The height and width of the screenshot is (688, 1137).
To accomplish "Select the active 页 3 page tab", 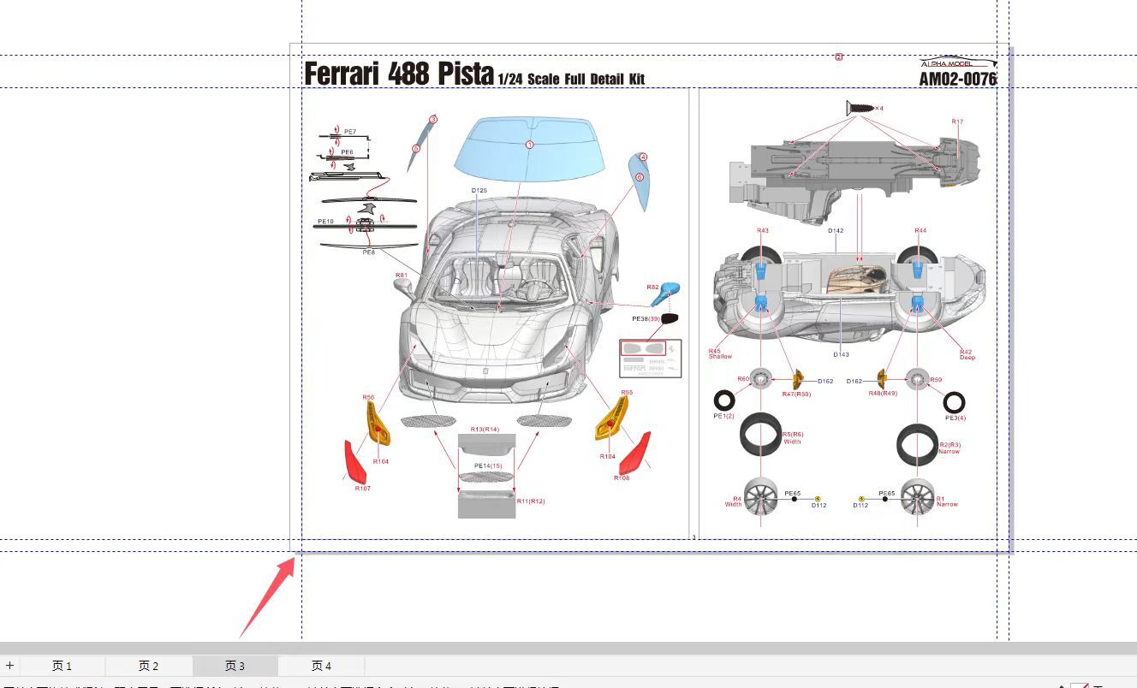I will 235,666.
